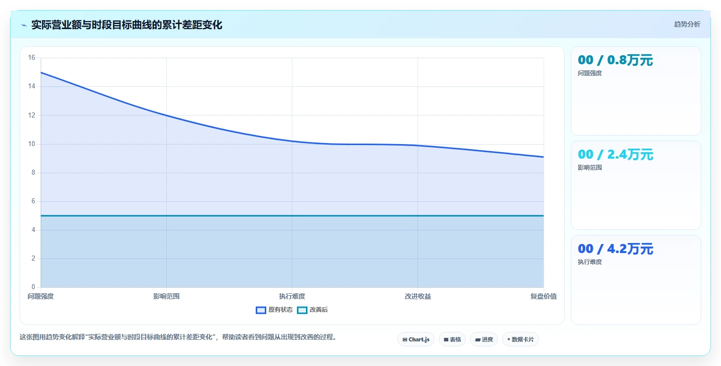Toggle the 原有状态 legend entry

click(x=274, y=310)
